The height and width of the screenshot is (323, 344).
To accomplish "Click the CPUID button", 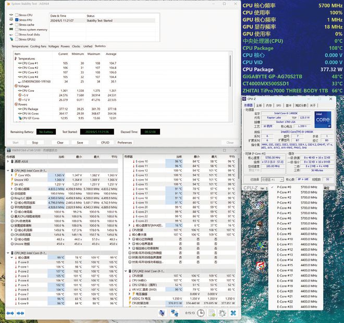I will (x=105, y=142).
